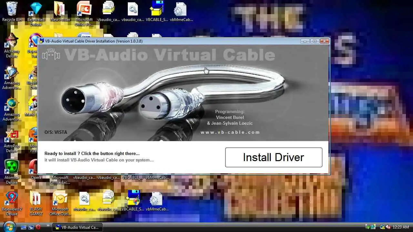Click the 'Ready to install ?' instruction text
This screenshot has height=232, width=413.
pos(92,153)
